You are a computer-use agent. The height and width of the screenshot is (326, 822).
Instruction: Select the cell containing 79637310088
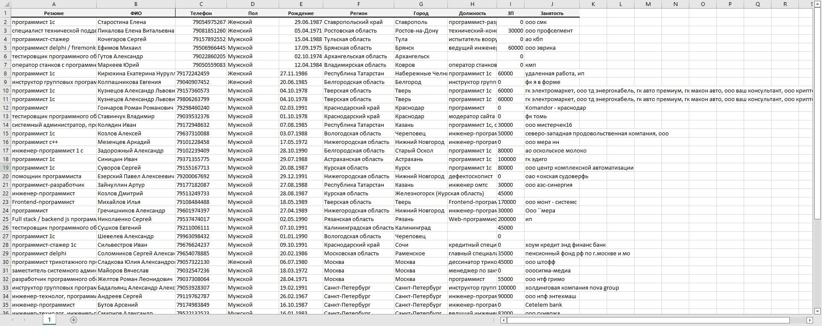[201, 133]
